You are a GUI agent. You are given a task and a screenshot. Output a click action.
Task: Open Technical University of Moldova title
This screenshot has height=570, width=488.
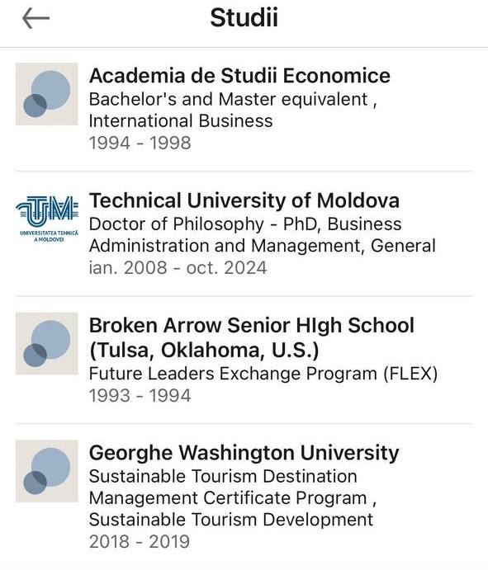tap(244, 200)
